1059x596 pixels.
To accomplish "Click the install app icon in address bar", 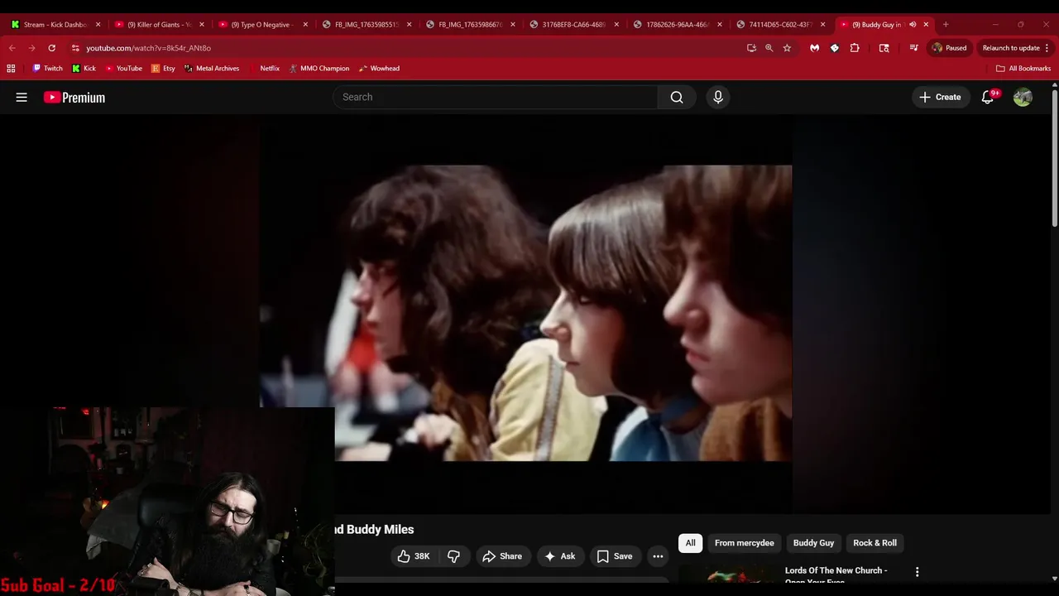I will [x=751, y=48].
